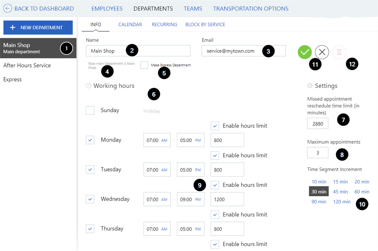
Task: Discard changes using the X icon
Action: (x=322, y=52)
